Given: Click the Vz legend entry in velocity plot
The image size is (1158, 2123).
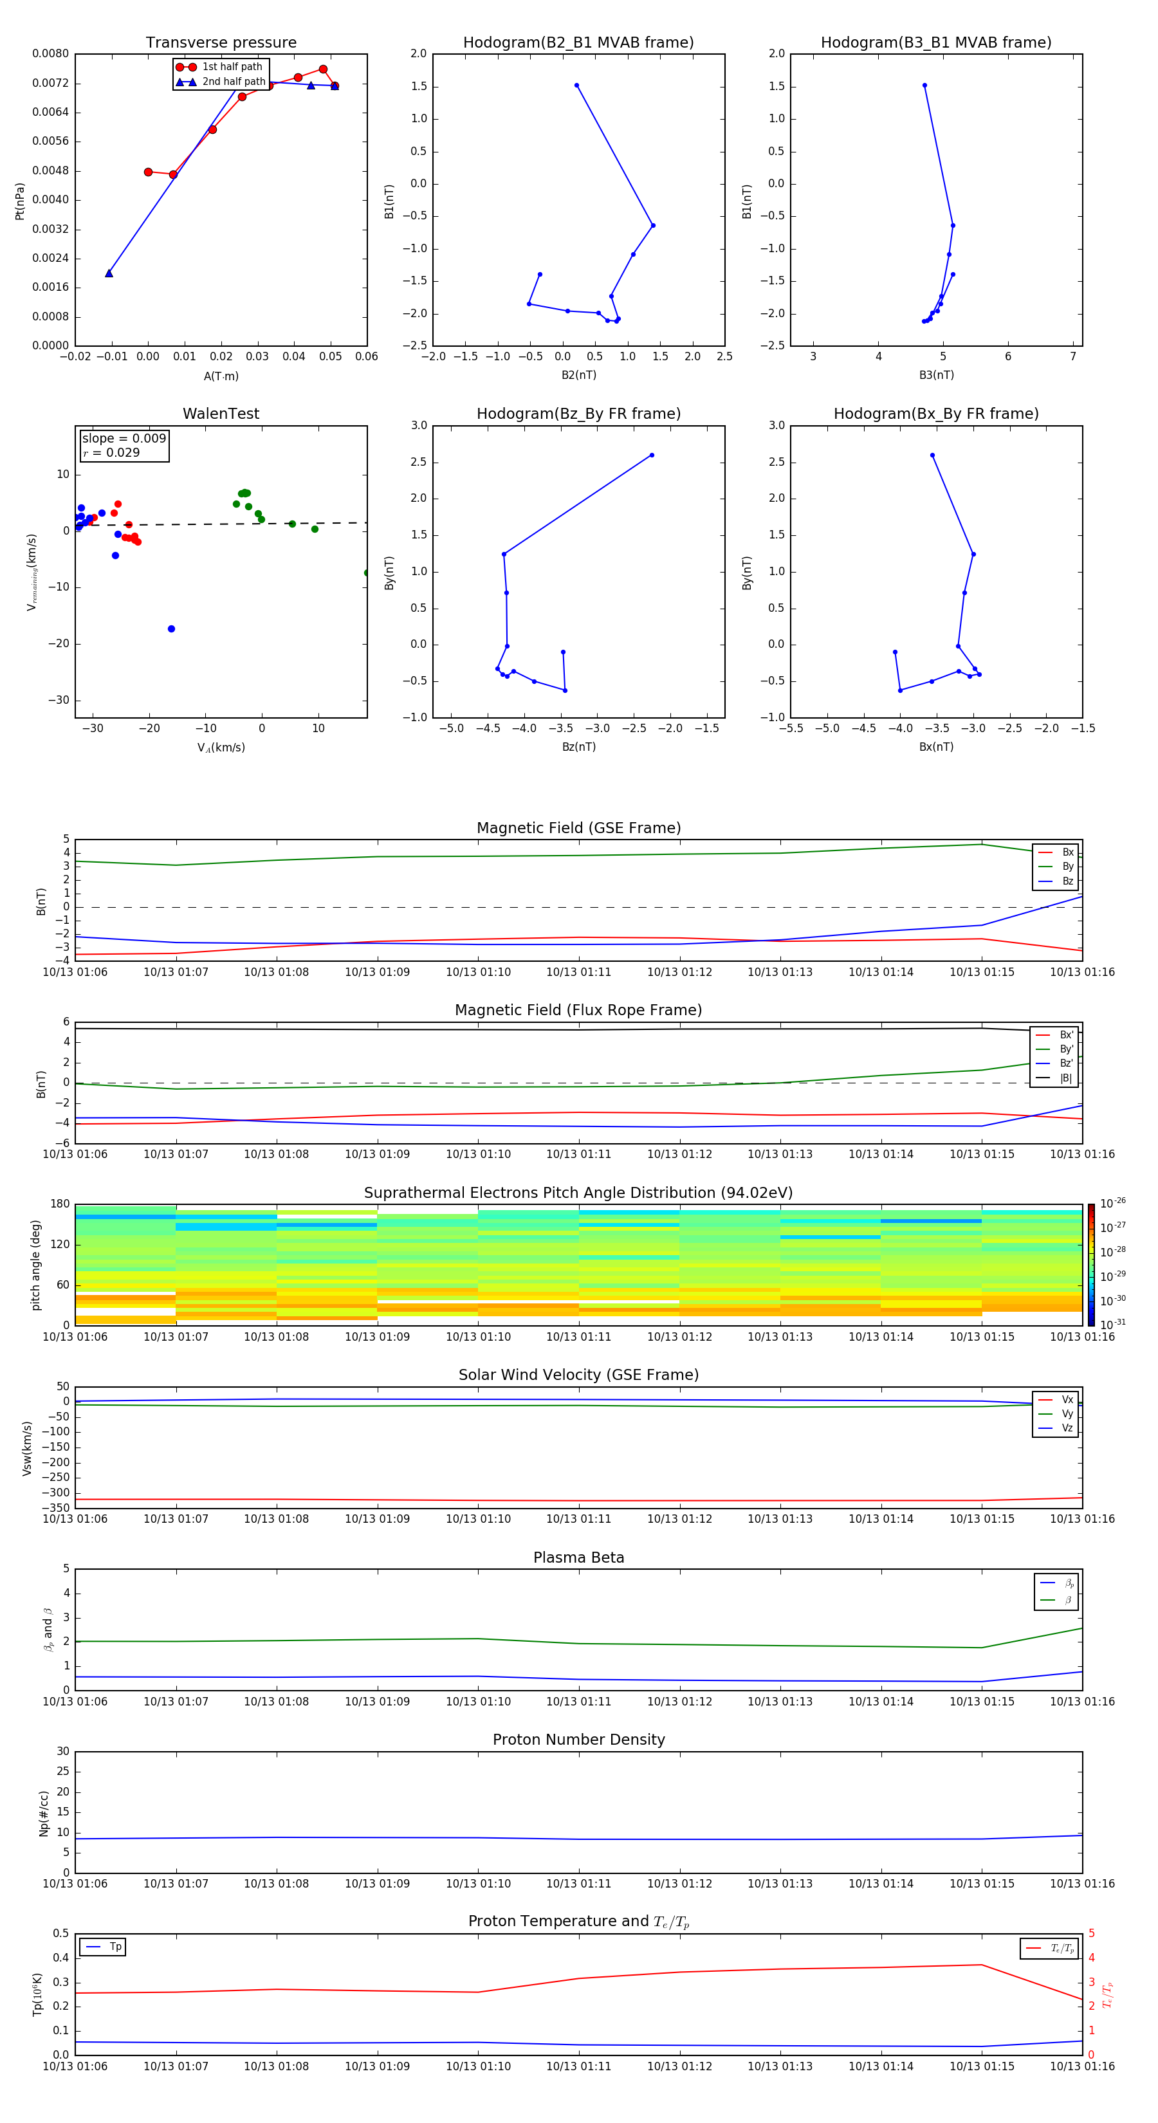Looking at the screenshot, I should tap(1056, 1428).
